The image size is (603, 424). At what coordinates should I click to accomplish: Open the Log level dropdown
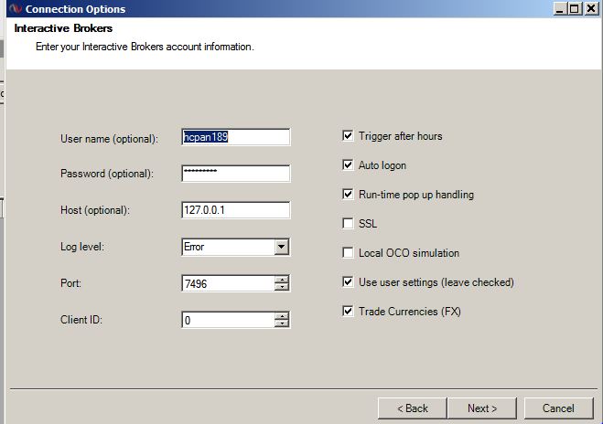tap(282, 247)
